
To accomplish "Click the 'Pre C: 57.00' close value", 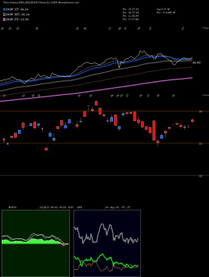I will tap(130, 19).
